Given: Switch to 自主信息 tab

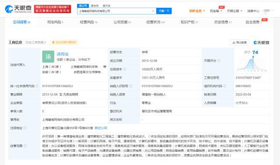Looking at the screenshot, I should coord(253,22).
